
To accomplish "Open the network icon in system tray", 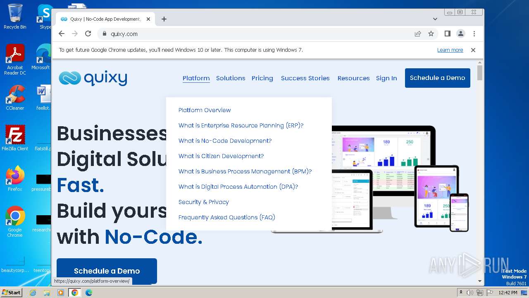I will pyautogui.click(x=479, y=293).
